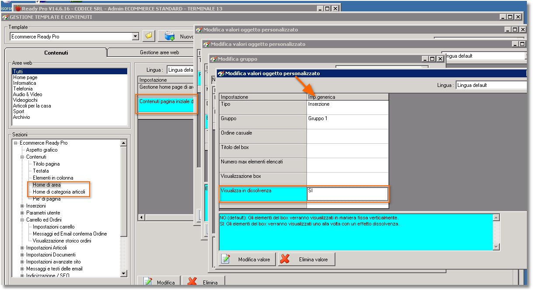Select Aspetto grafico tree item
The height and width of the screenshot is (291, 533).
click(42, 150)
